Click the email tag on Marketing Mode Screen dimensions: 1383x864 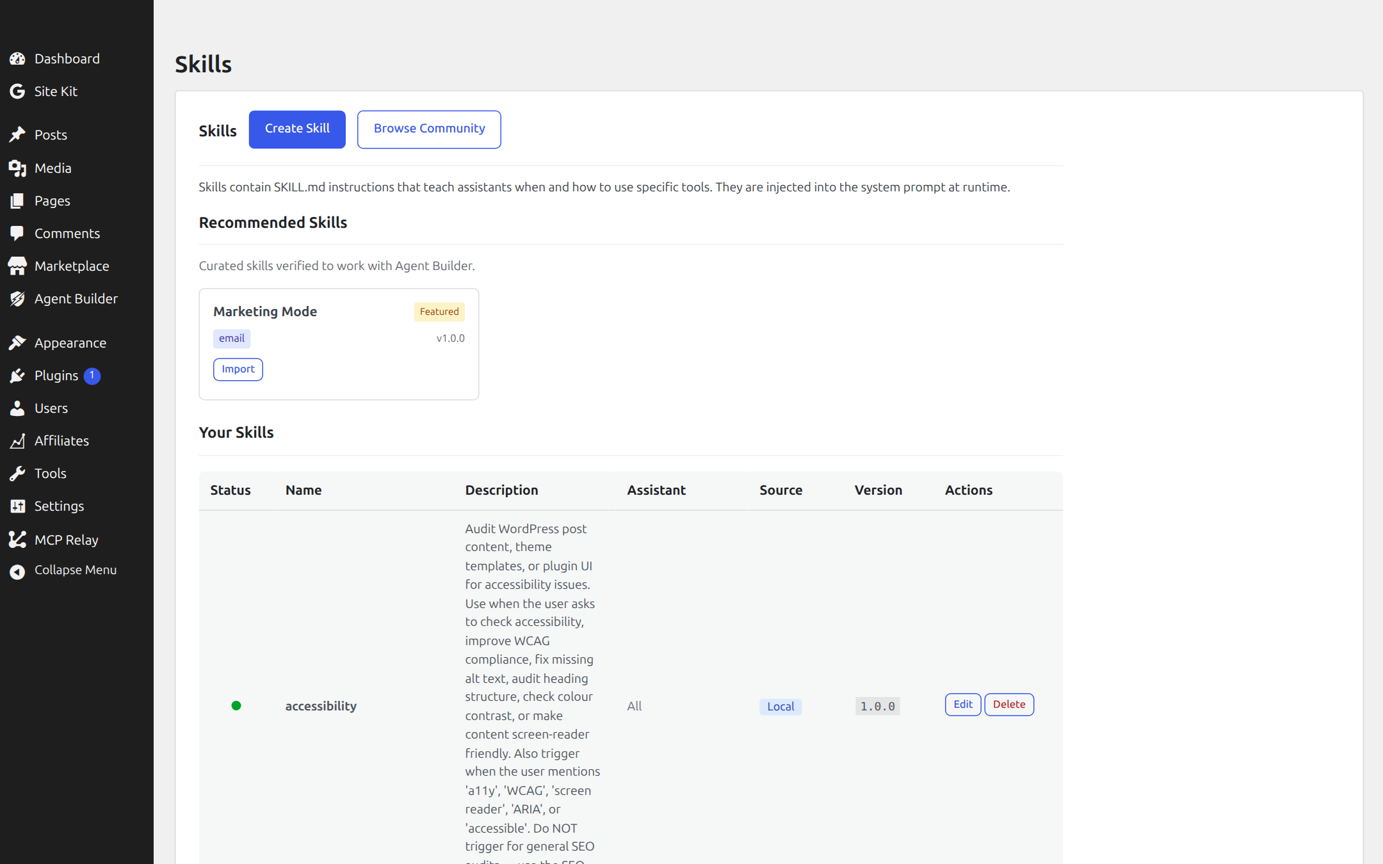pos(232,339)
